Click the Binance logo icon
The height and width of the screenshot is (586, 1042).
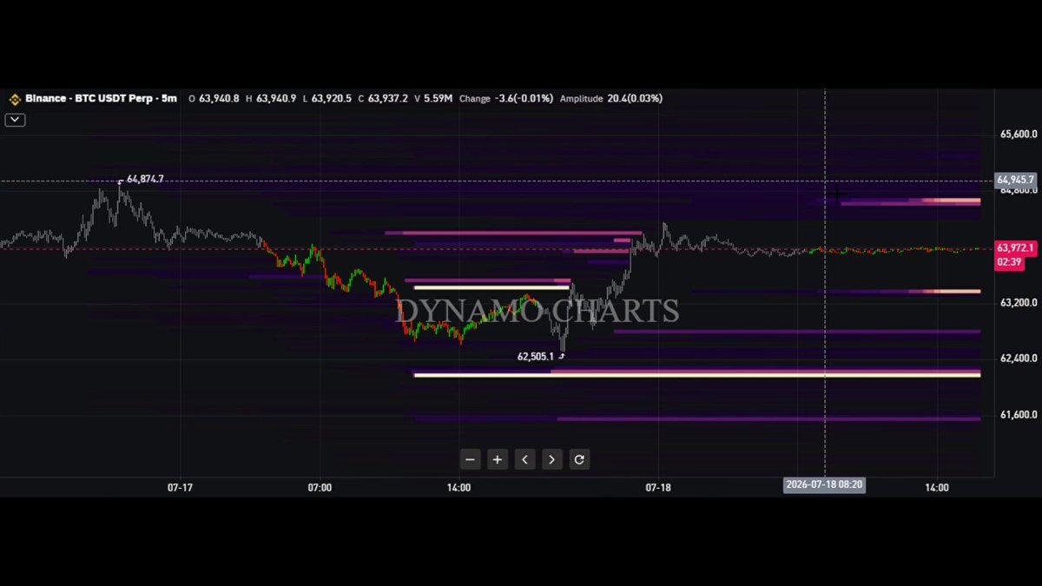pyautogui.click(x=14, y=99)
